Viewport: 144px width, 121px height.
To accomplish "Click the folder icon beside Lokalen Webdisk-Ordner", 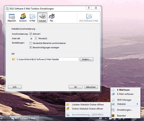I will [x=68, y=105].
